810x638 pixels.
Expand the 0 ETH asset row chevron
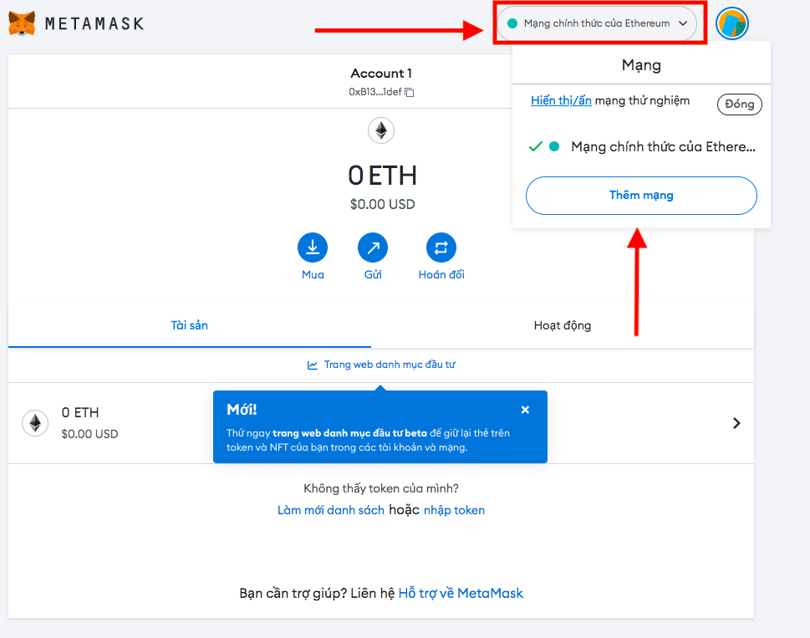pos(736,423)
